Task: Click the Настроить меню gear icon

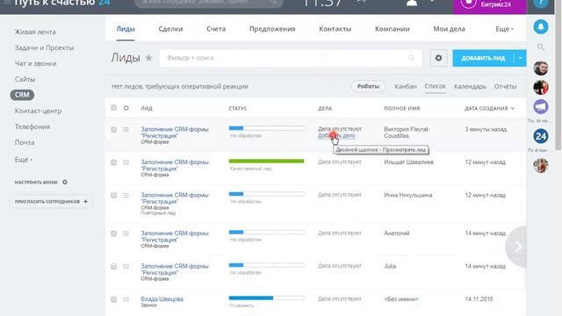Action: click(x=65, y=182)
